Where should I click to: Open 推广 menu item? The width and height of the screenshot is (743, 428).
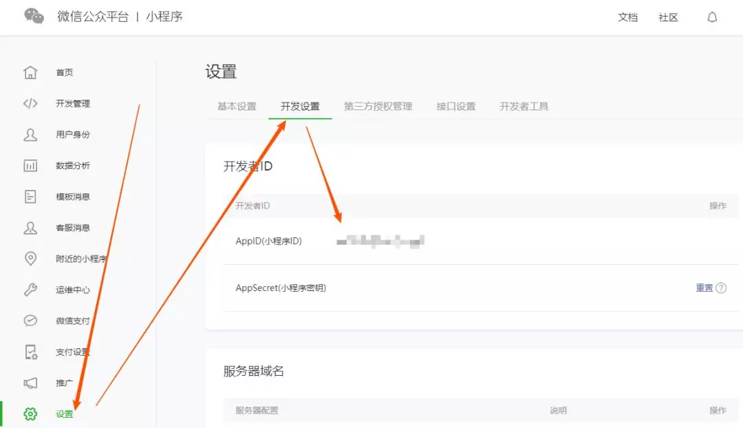click(65, 383)
